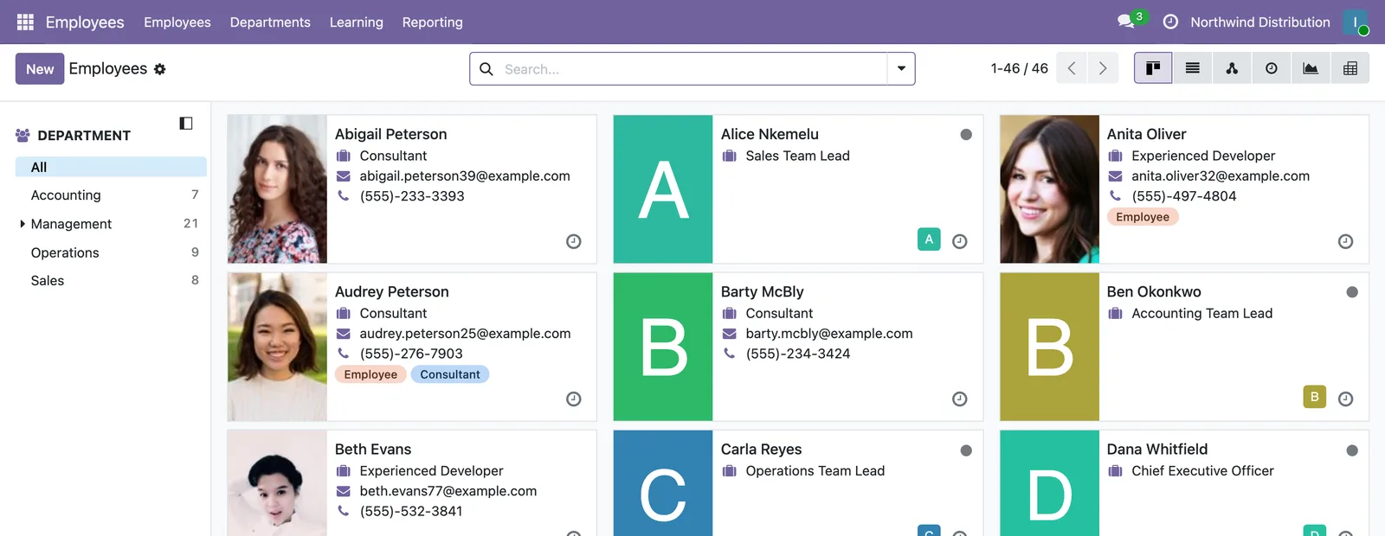The width and height of the screenshot is (1385, 536).
Task: Click email abigail.peterson39@example.com
Action: coord(465,175)
